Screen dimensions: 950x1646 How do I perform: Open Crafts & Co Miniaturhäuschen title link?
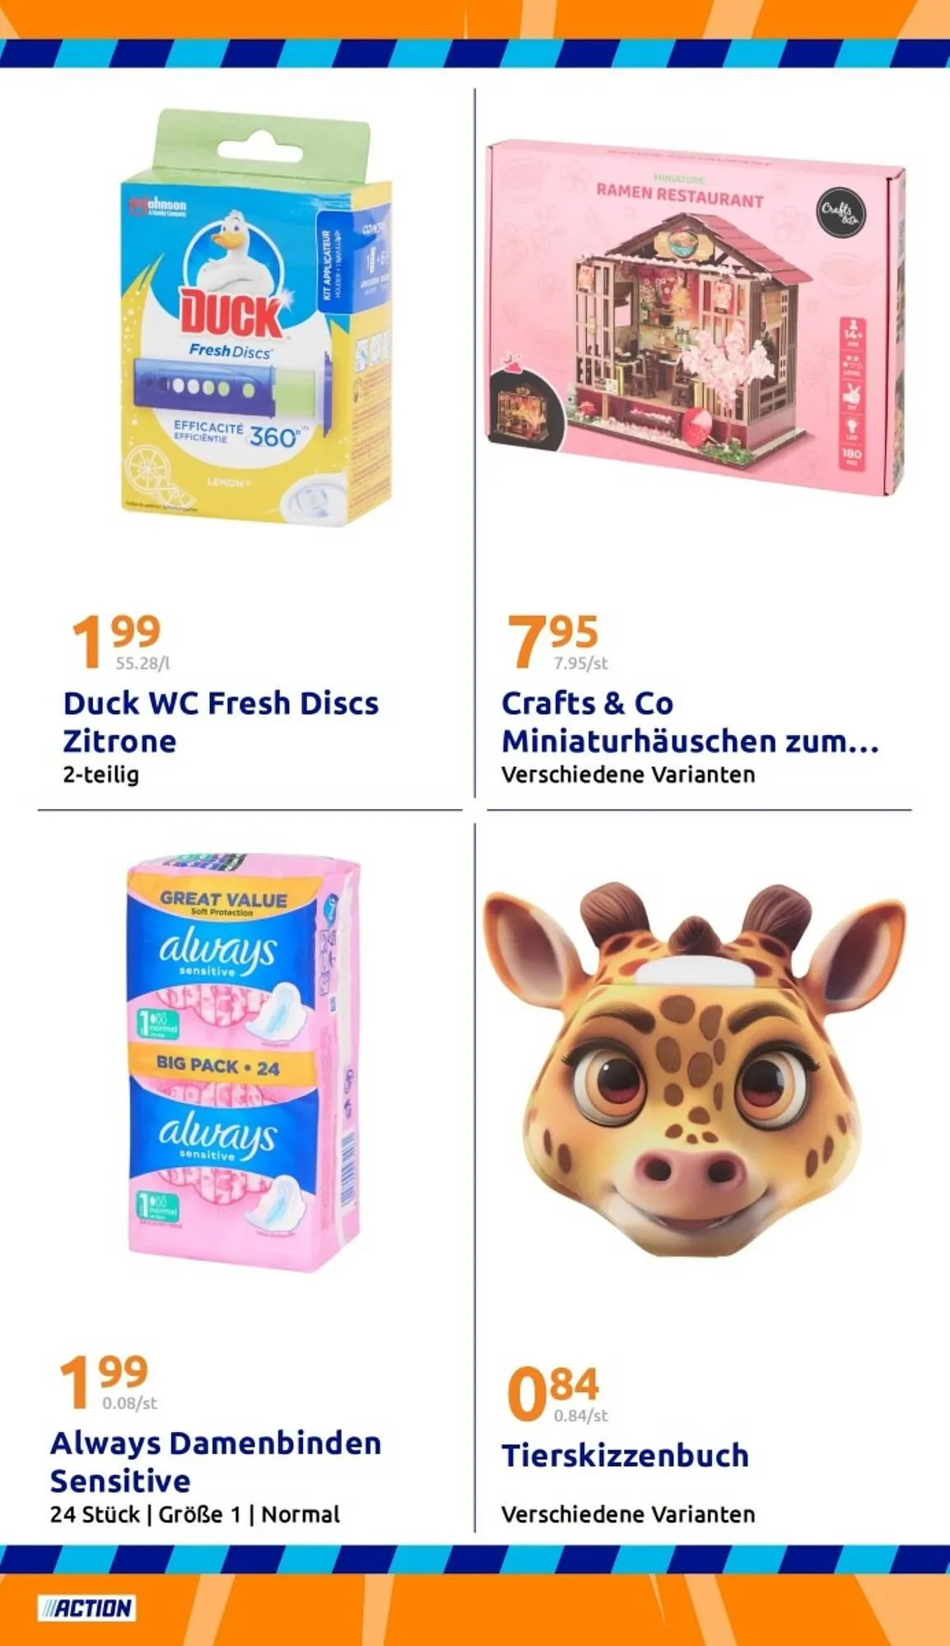pyautogui.click(x=690, y=722)
